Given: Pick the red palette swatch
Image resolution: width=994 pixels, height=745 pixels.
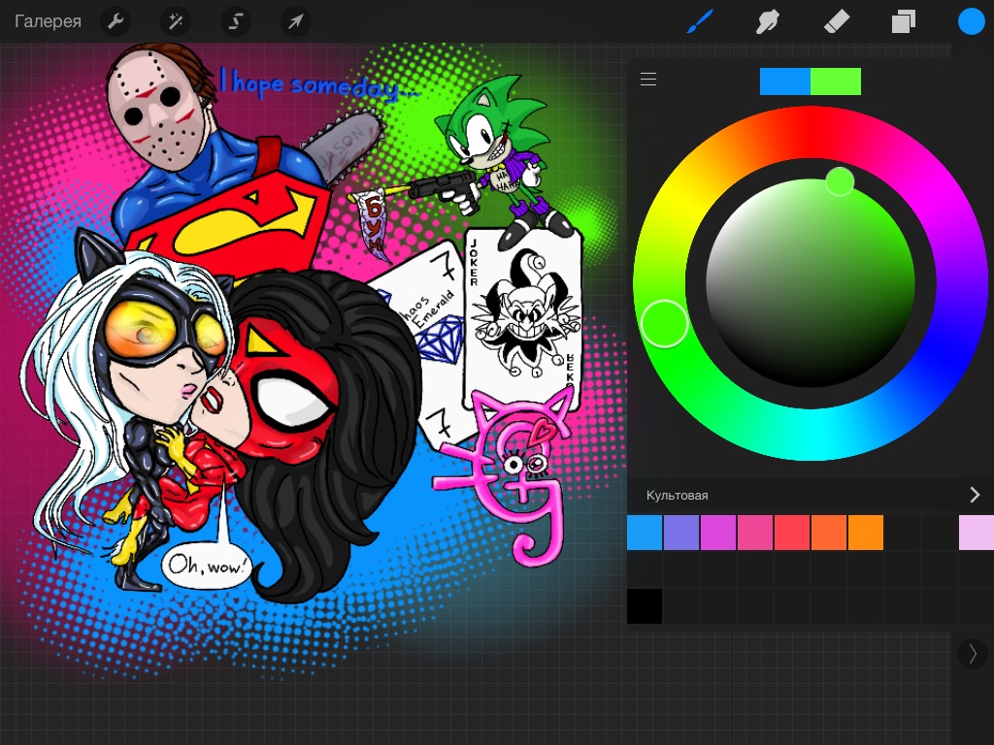Looking at the screenshot, I should 792,533.
